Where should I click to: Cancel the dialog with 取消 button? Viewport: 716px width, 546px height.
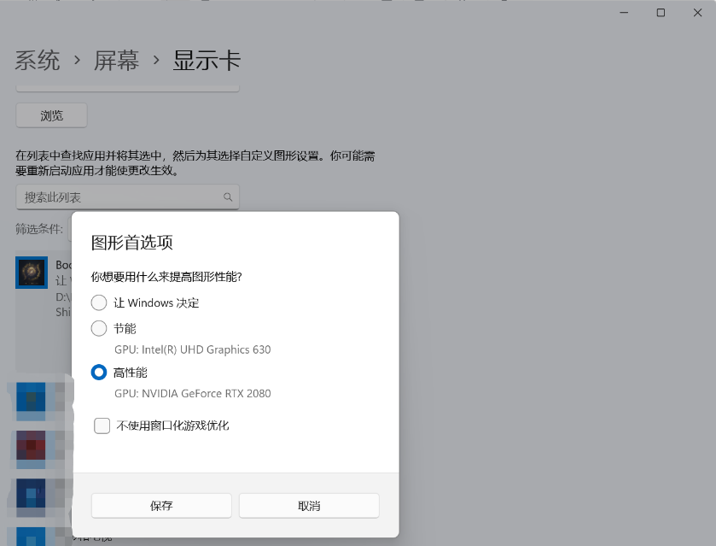tap(309, 506)
